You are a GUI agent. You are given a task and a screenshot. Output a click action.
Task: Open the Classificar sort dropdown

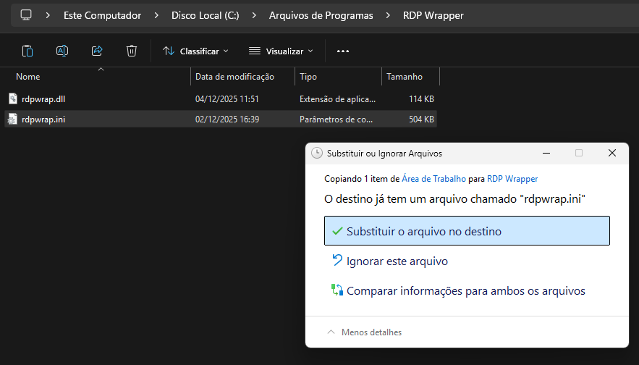(195, 51)
